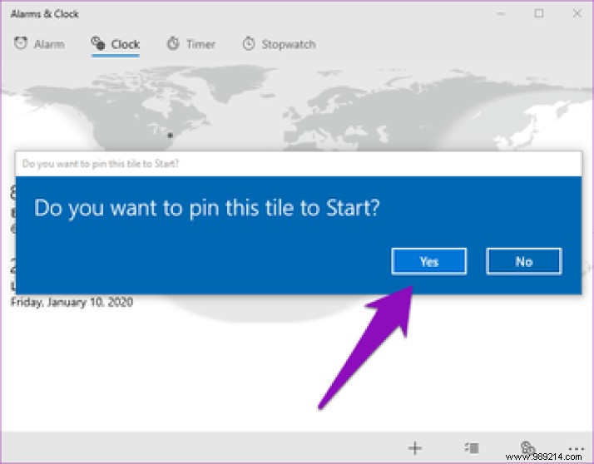The width and height of the screenshot is (594, 464).
Task: Click the Friday, January 10, 2020 date text
Action: coord(72,302)
